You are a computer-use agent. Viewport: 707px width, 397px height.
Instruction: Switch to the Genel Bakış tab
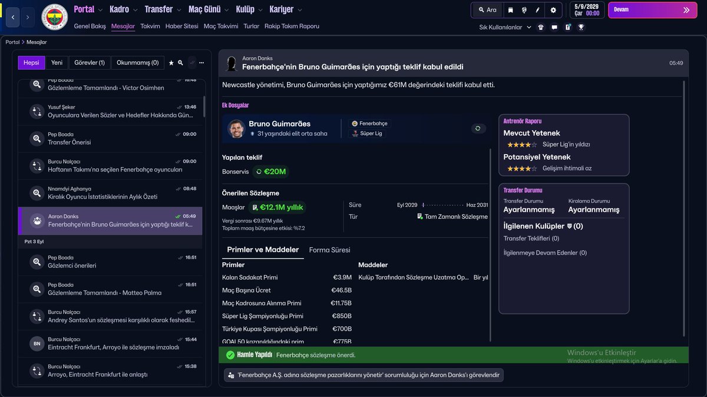90,26
